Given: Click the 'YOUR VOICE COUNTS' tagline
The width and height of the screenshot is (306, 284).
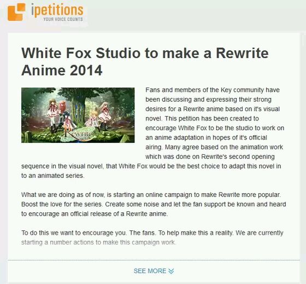Looking at the screenshot, I should (x=63, y=19).
